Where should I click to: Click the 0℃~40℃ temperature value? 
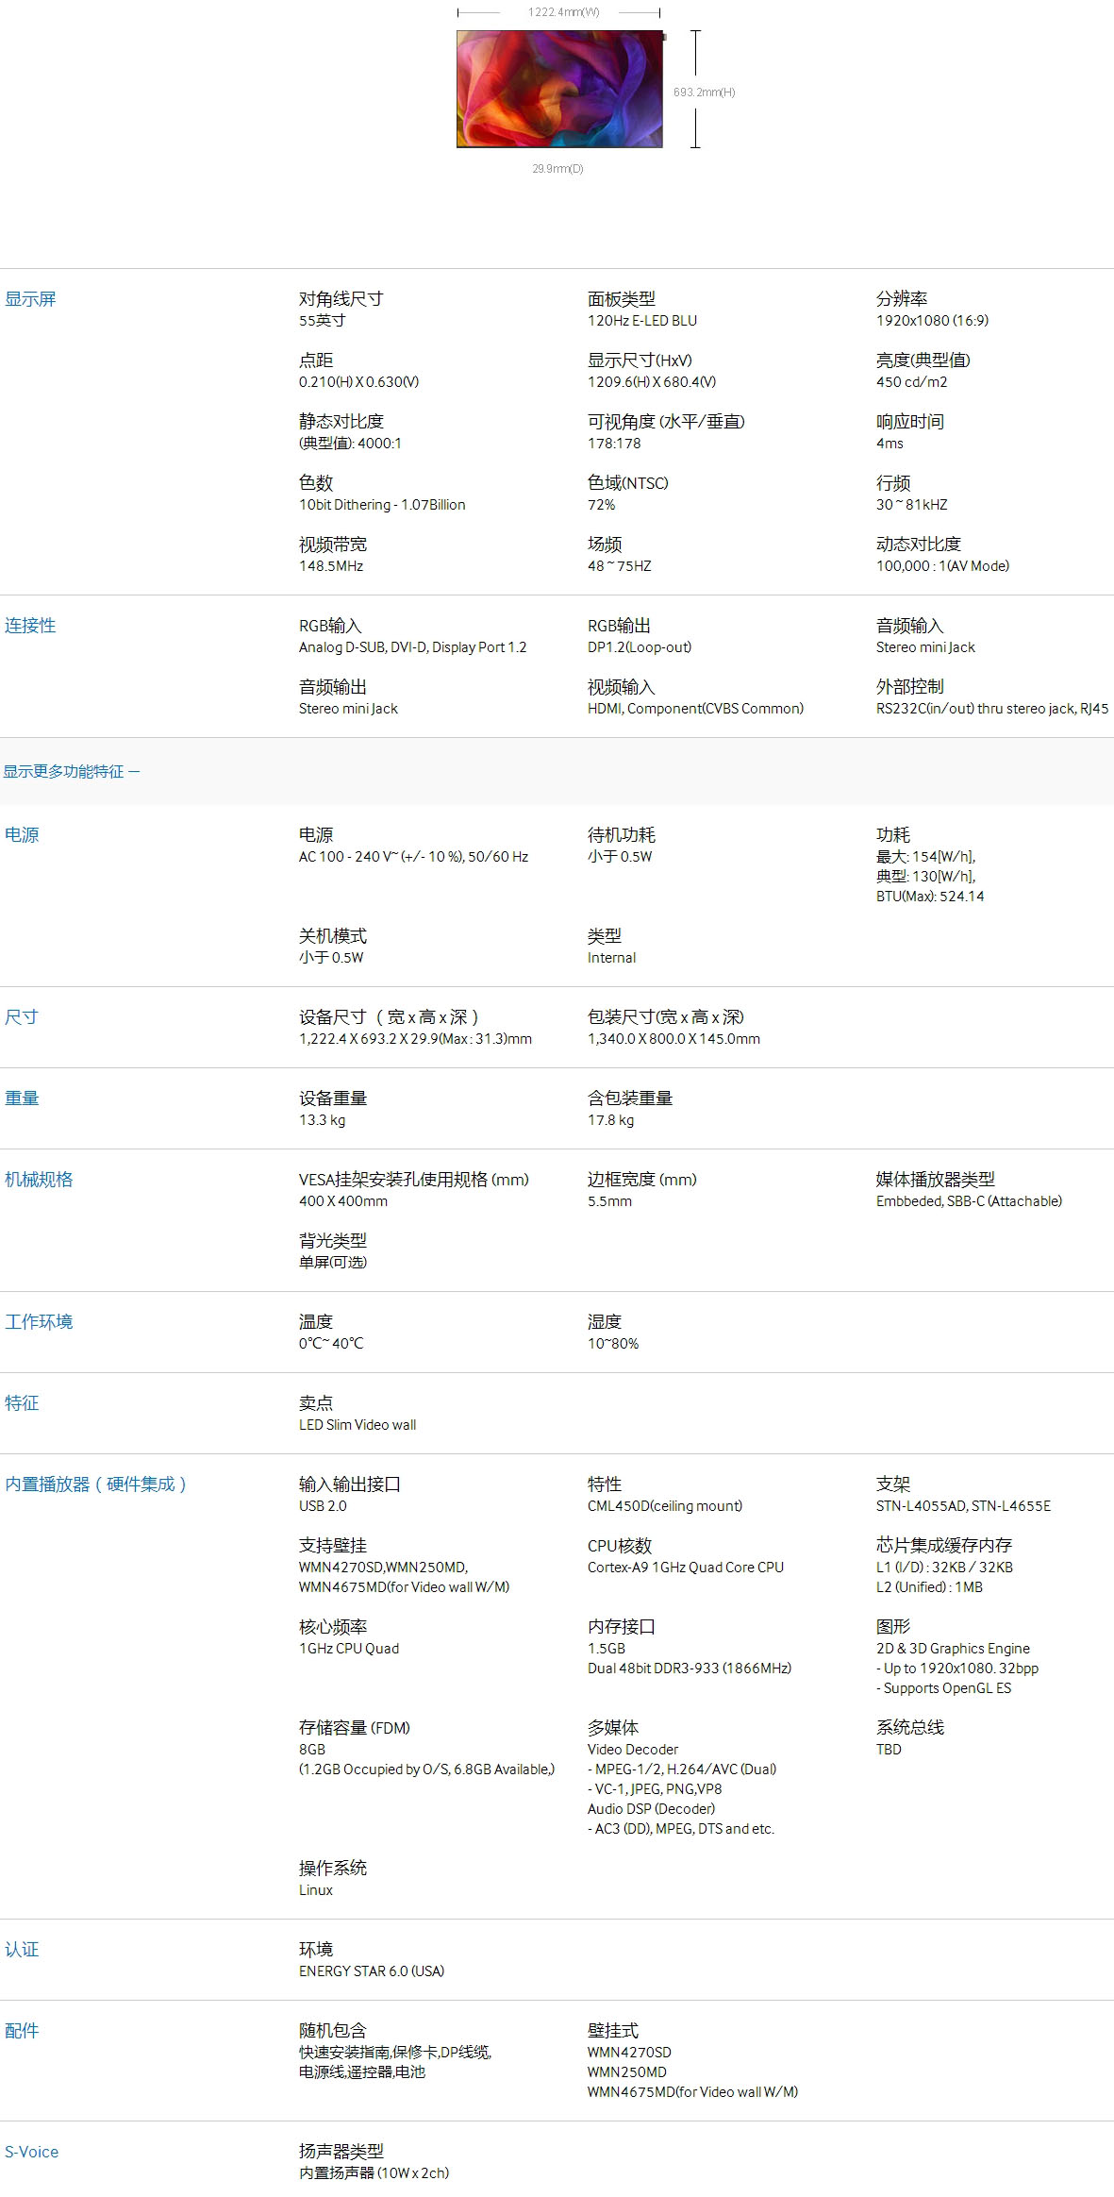pyautogui.click(x=331, y=1344)
